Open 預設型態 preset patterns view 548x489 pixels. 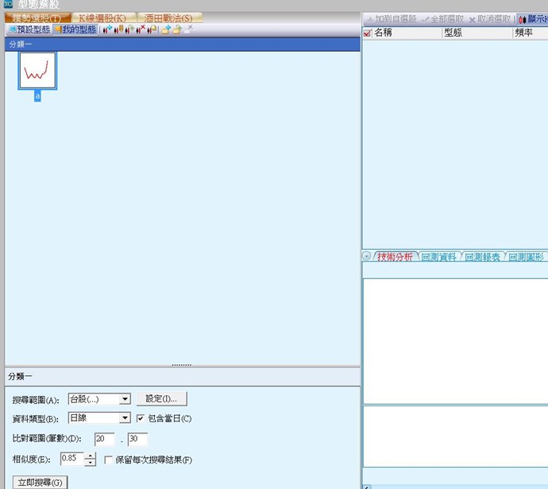[29, 29]
